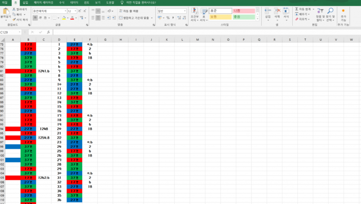Click the Copy (복사) icon
Viewport: 361px width, 204px height.
pyautogui.click(x=14, y=14)
